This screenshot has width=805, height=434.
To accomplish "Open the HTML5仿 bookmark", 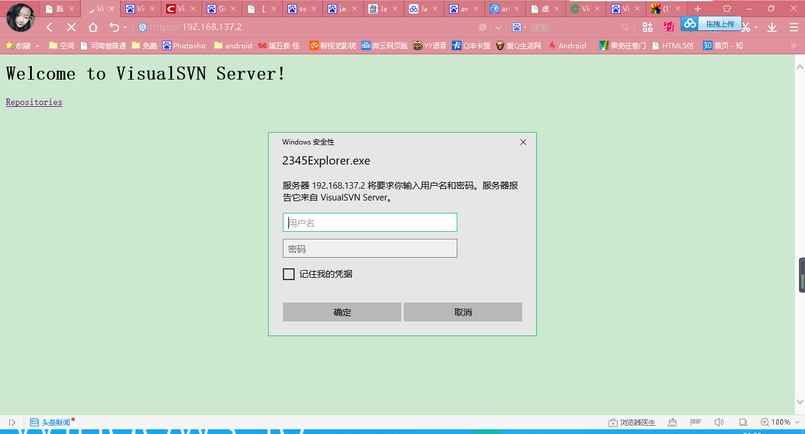I will [x=673, y=45].
